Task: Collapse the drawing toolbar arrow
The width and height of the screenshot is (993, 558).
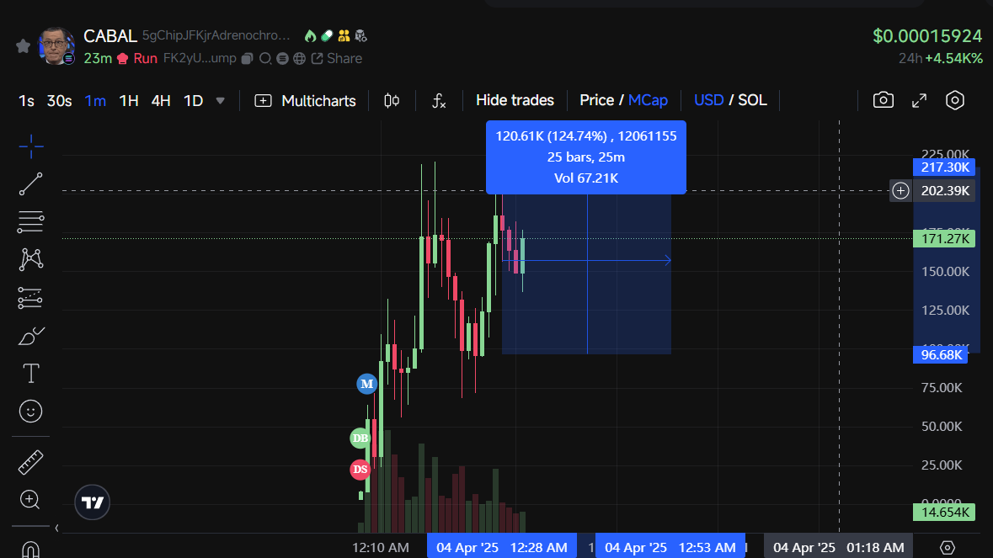Action: (x=56, y=529)
